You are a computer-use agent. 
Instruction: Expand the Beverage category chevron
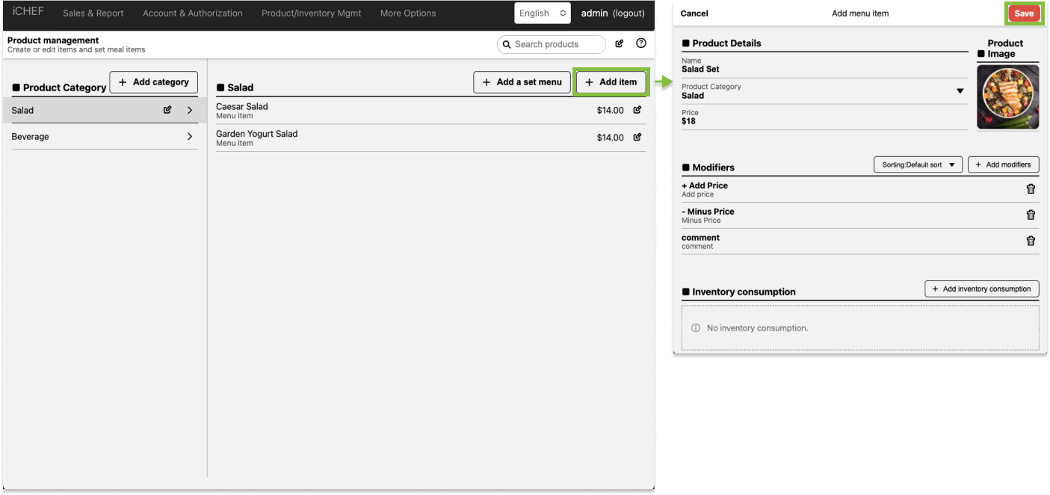(189, 137)
